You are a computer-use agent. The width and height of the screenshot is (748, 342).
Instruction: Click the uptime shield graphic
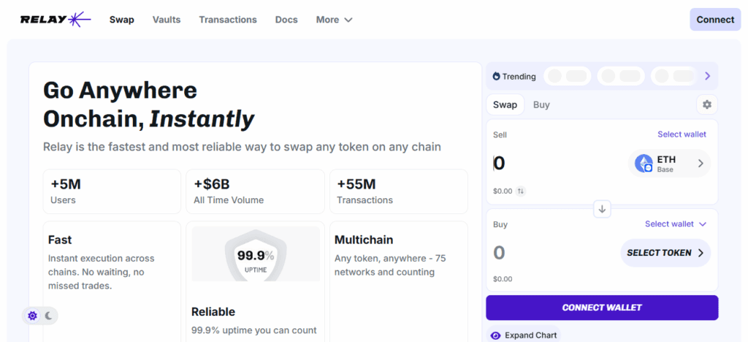coord(255,255)
